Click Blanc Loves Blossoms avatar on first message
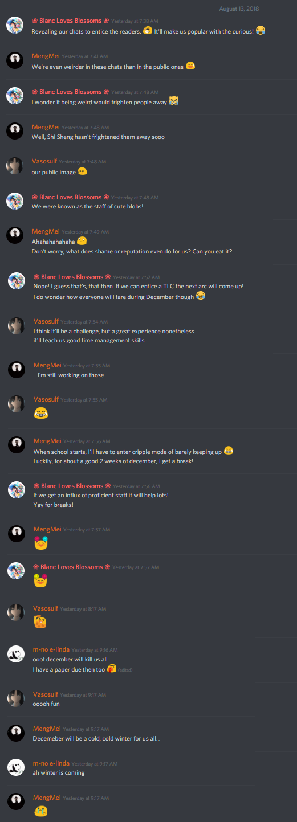Viewport: 297px width, 822px height. point(14,26)
